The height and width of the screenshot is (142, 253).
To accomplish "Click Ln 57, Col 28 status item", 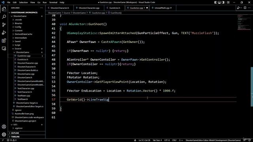I will coord(144,140).
